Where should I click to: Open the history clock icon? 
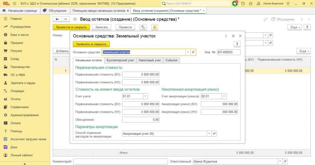[243, 4]
